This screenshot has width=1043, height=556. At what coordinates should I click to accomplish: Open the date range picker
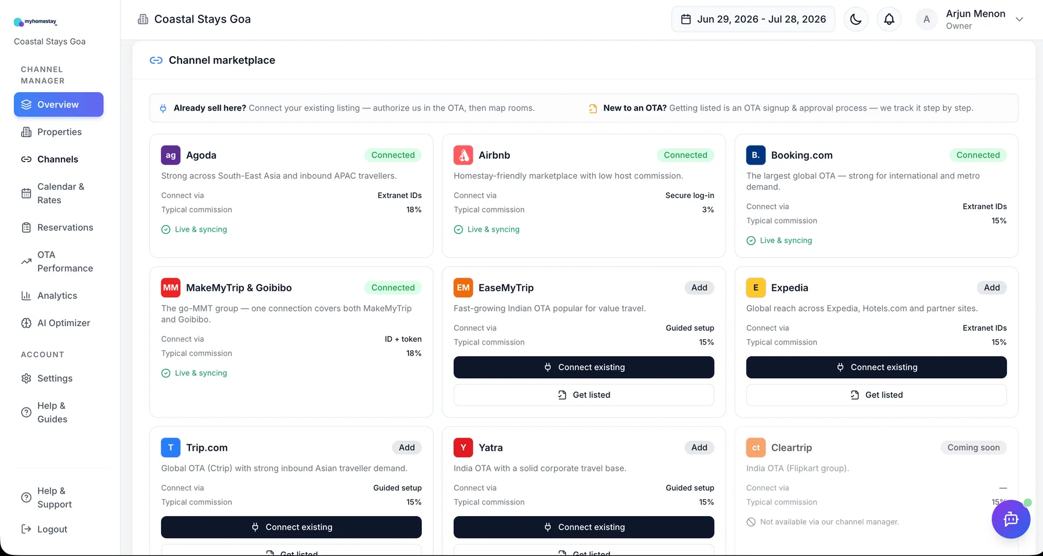[753, 19]
